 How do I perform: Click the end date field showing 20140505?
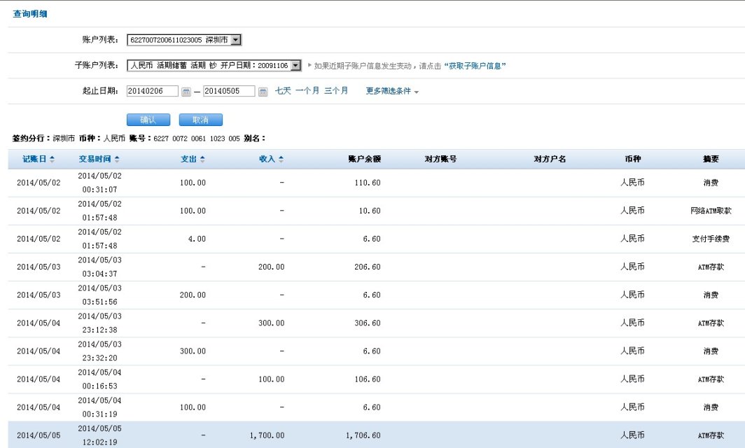(x=229, y=91)
